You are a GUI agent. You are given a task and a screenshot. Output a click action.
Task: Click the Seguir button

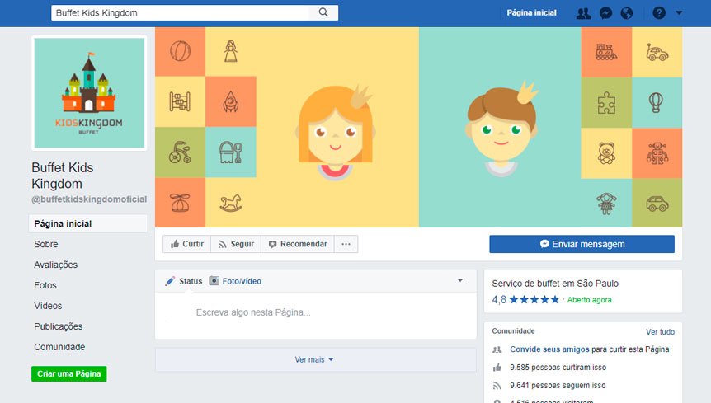click(x=236, y=244)
